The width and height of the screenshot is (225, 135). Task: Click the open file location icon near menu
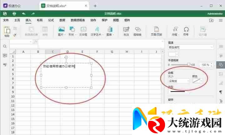pos(211,20)
